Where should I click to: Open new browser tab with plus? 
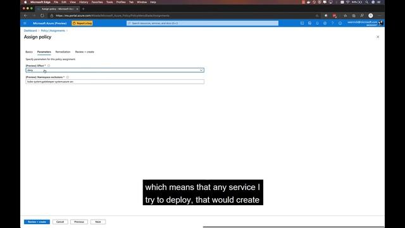tap(83, 9)
